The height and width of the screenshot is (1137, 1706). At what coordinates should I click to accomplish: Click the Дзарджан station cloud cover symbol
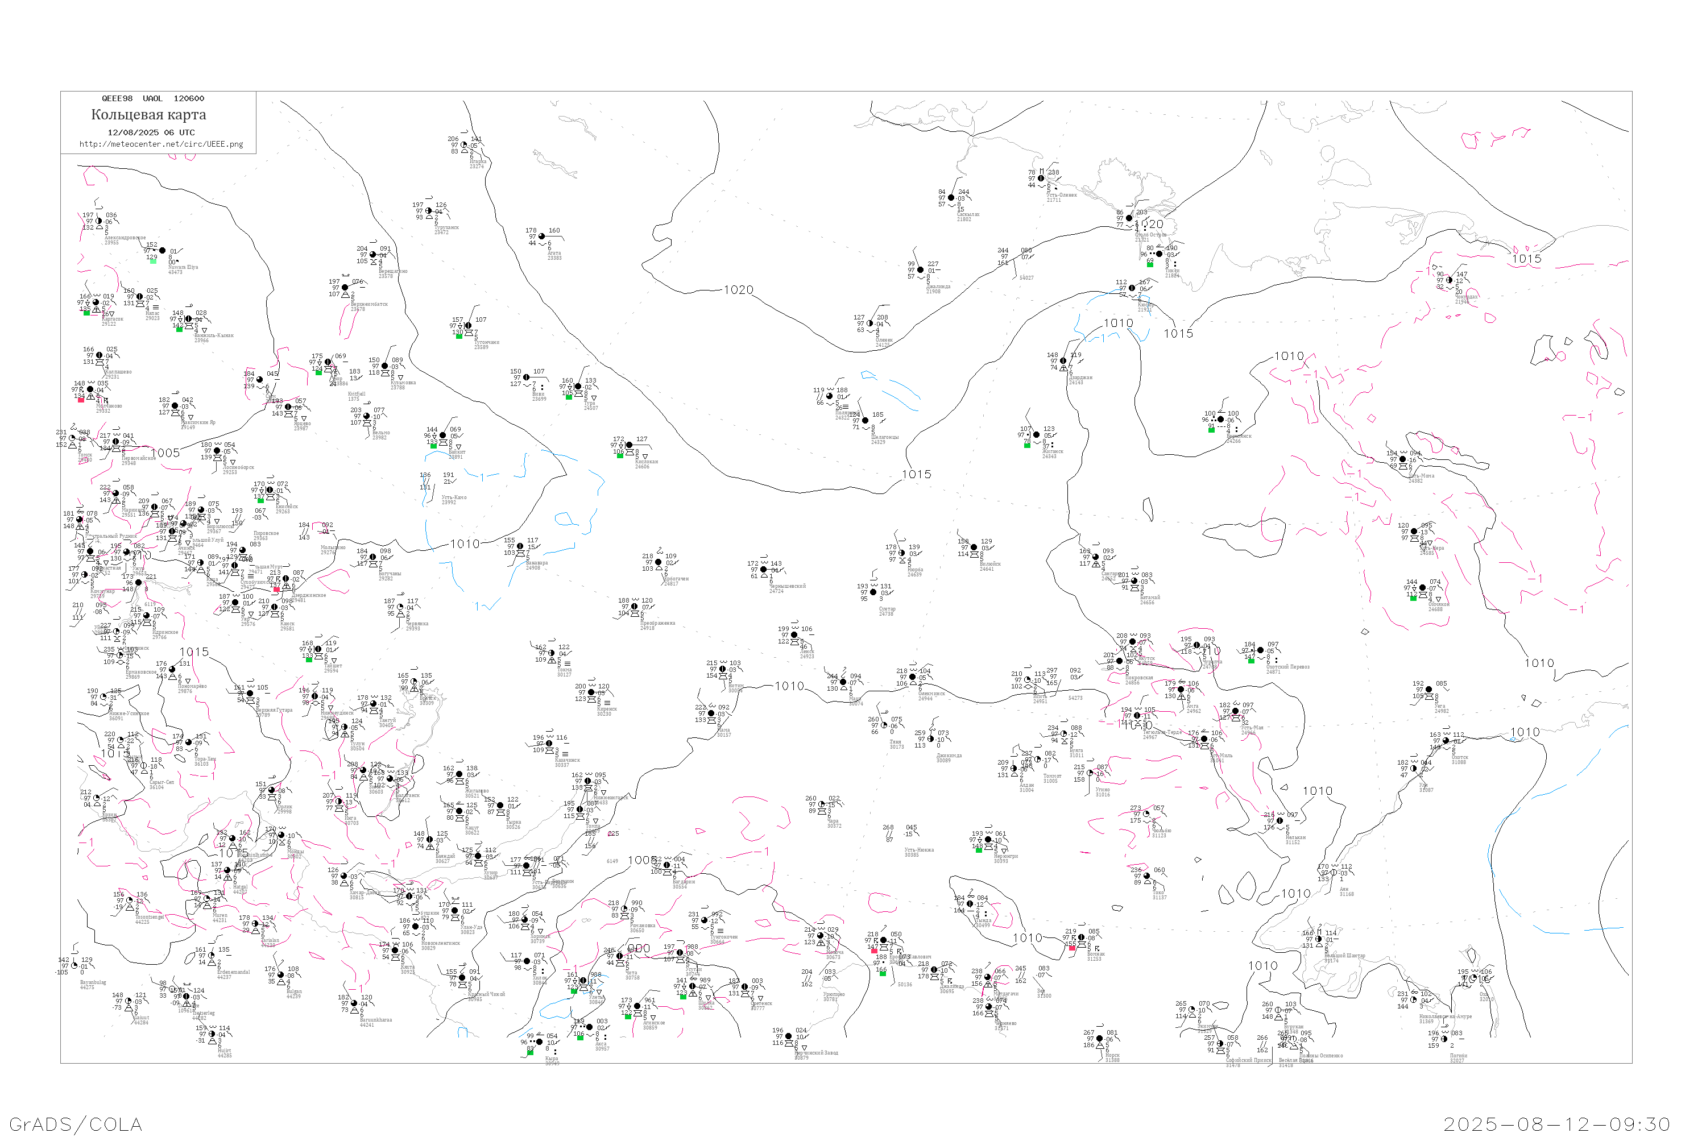1063,361
